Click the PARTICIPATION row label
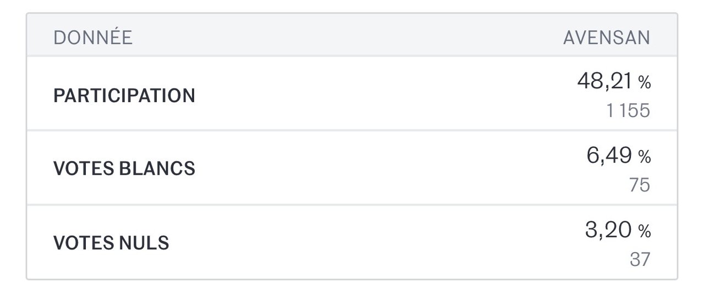The image size is (704, 300). click(x=124, y=96)
